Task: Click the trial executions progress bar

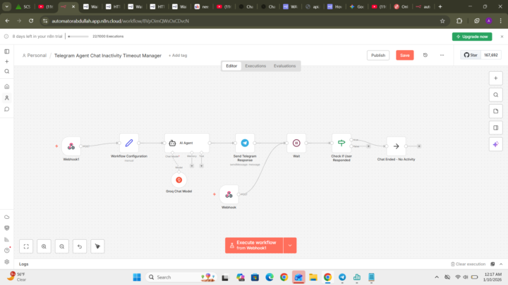Action: pyautogui.click(x=78, y=37)
